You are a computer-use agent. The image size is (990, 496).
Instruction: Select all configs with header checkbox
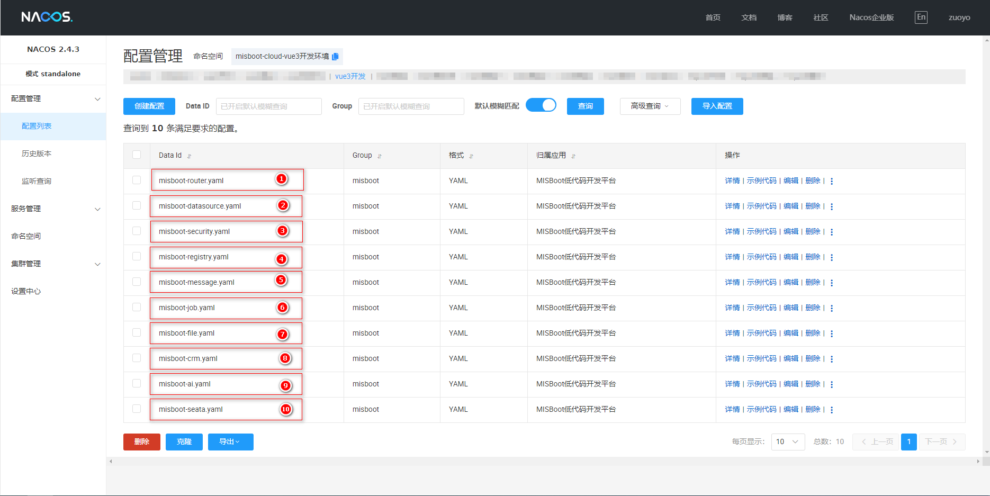pos(137,155)
